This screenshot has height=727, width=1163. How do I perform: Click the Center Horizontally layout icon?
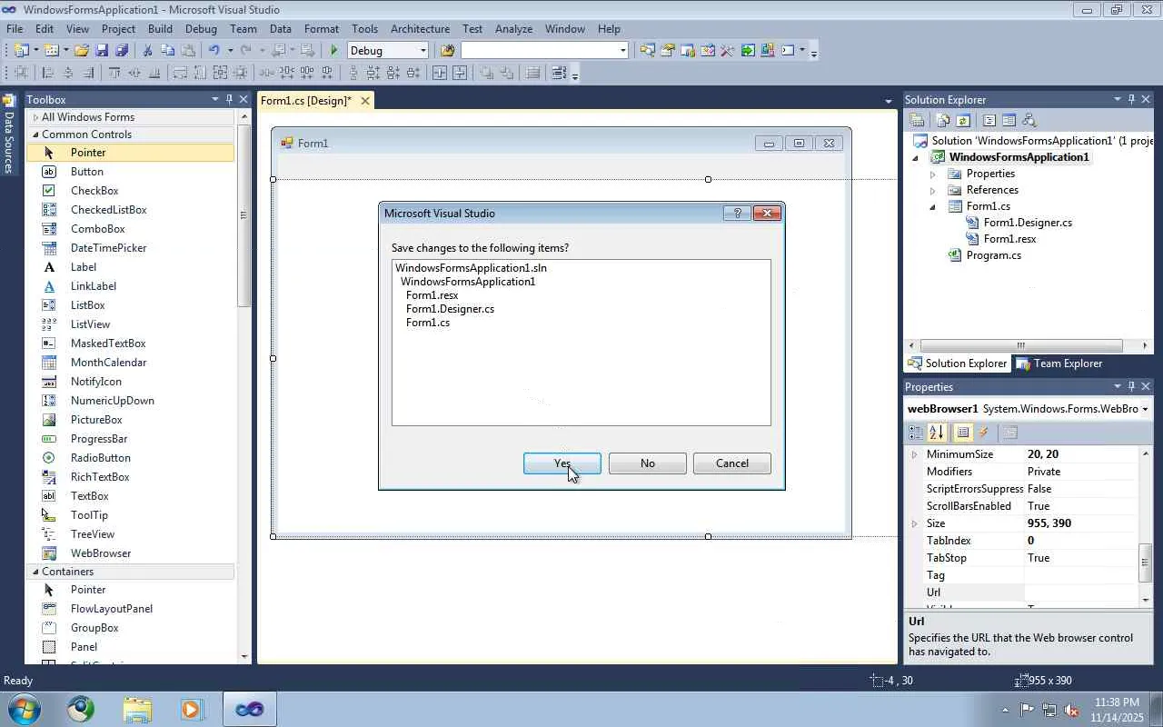[440, 74]
